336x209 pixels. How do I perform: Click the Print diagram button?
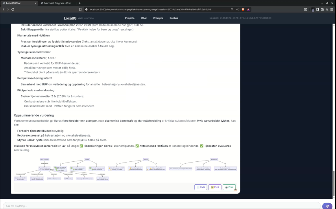(229, 187)
